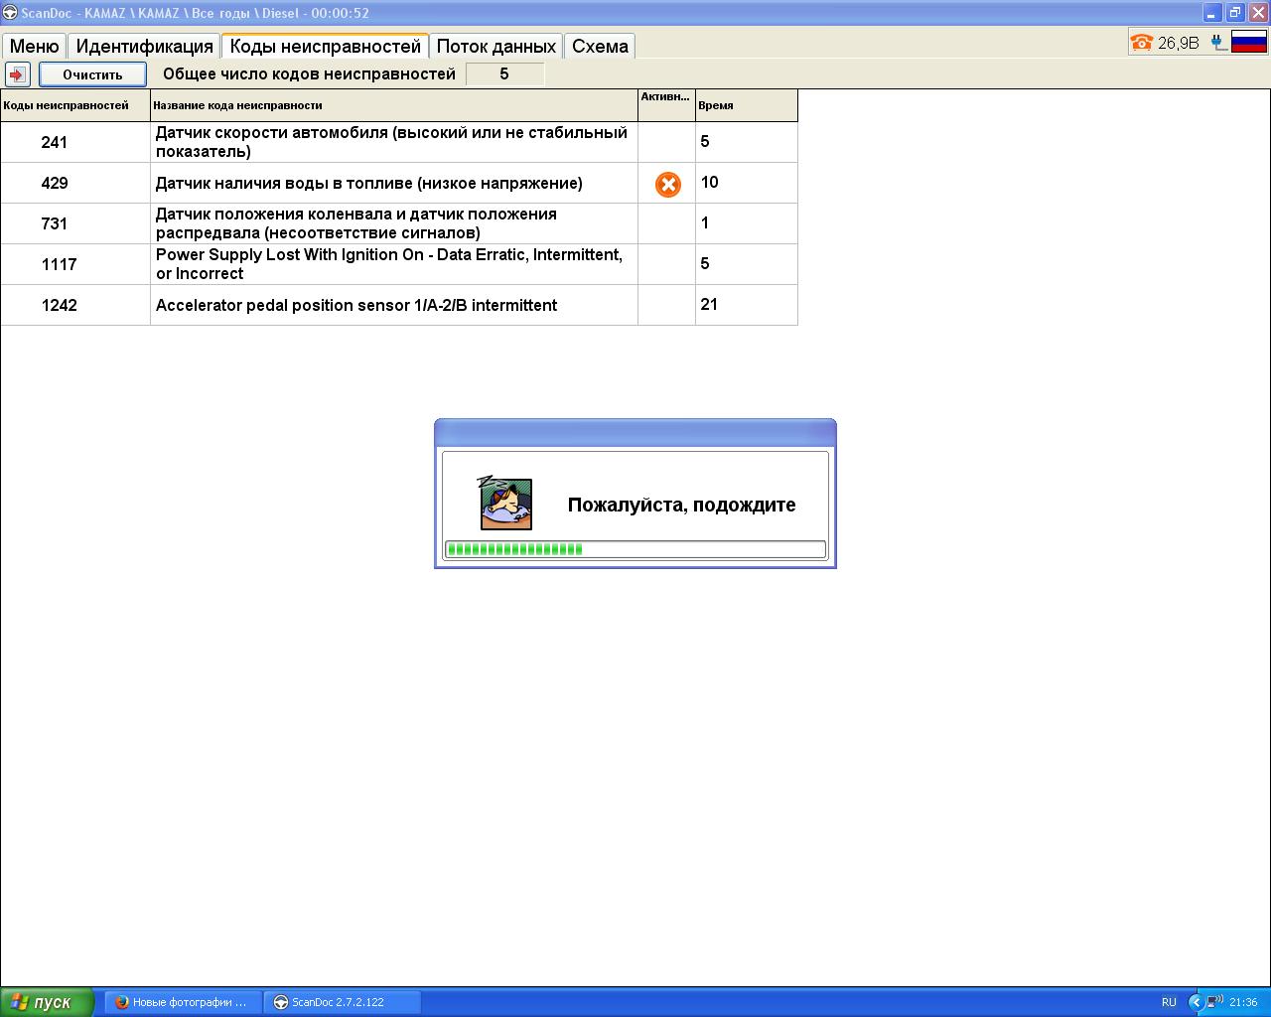Click the blue plug connection icon

point(1218,43)
